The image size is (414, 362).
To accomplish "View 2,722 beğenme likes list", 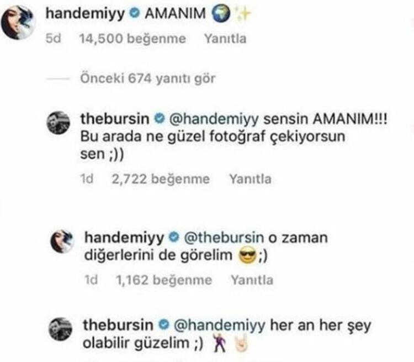I will [x=161, y=179].
